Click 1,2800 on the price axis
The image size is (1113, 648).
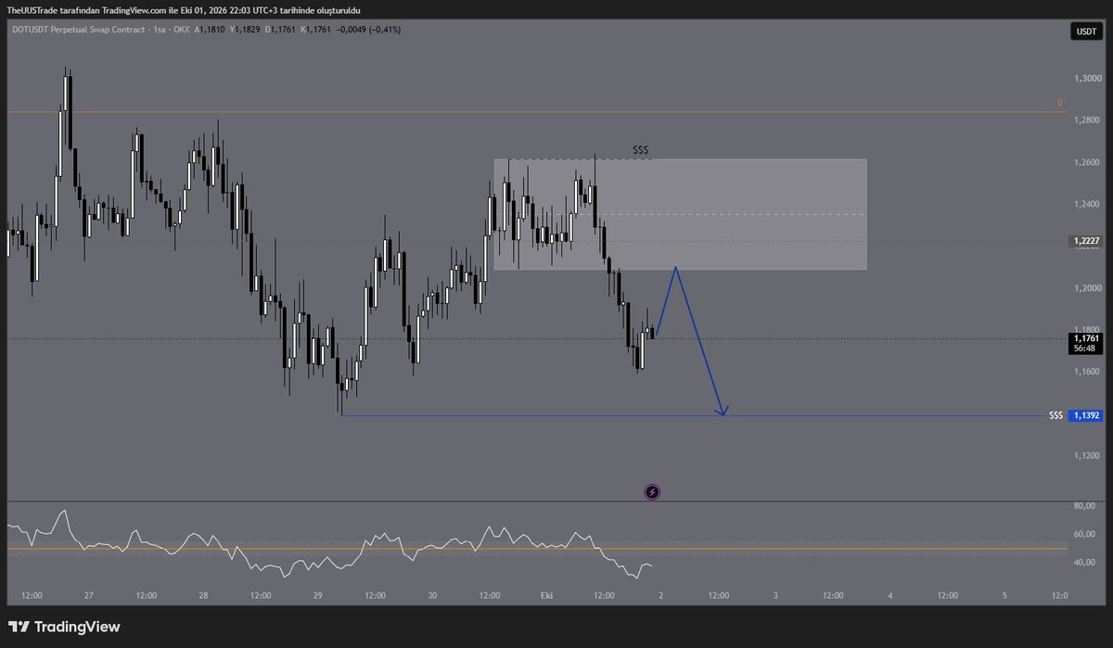coord(1085,121)
